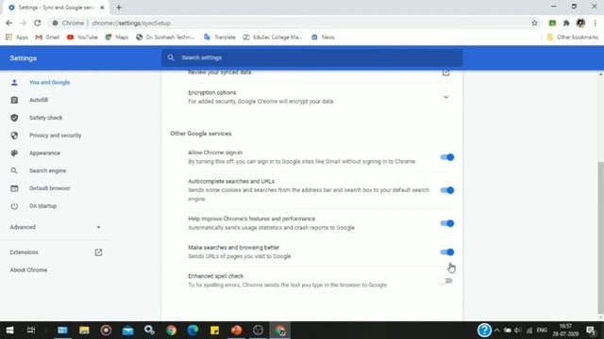Select You and Google in sidebar

(50, 82)
